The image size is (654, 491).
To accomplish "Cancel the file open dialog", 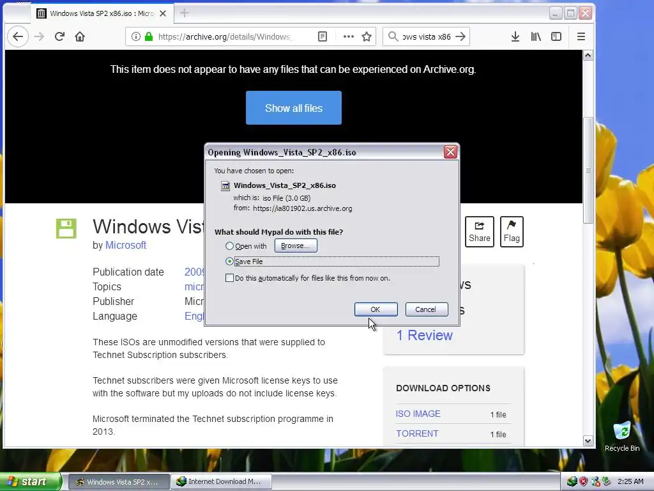I will pyautogui.click(x=426, y=309).
